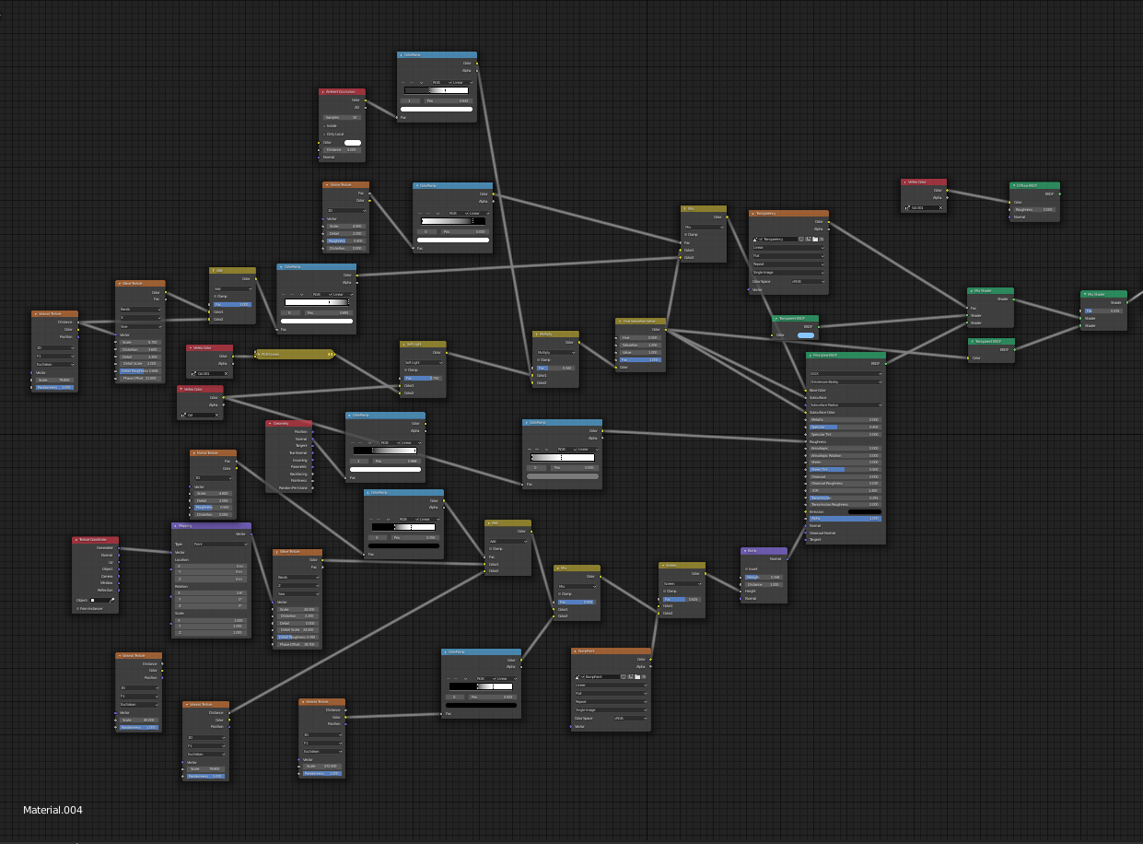Open GGX distribution dropdown in Principled BSDF
The width and height of the screenshot is (1143, 844).
click(x=846, y=374)
